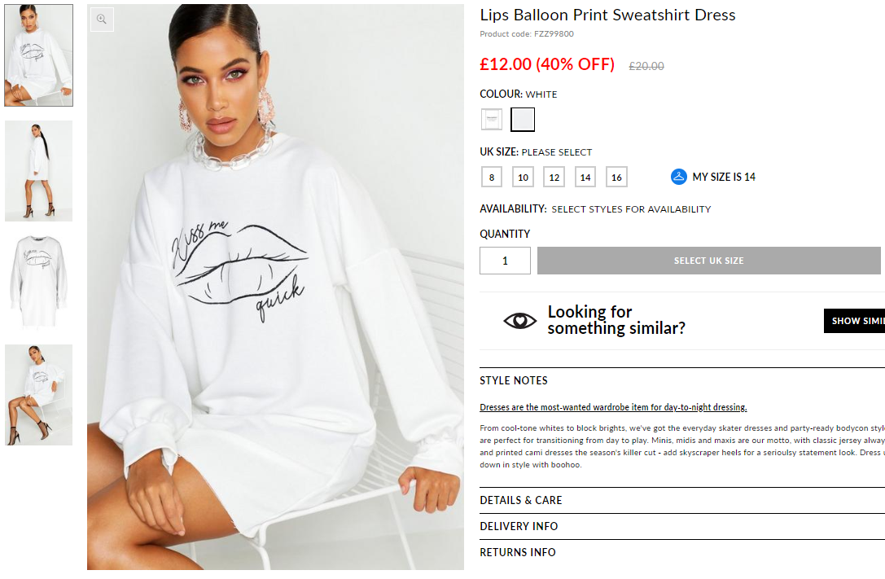Viewport: 885px width, 579px height.
Task: Choose UK size 12 option
Action: [x=554, y=178]
